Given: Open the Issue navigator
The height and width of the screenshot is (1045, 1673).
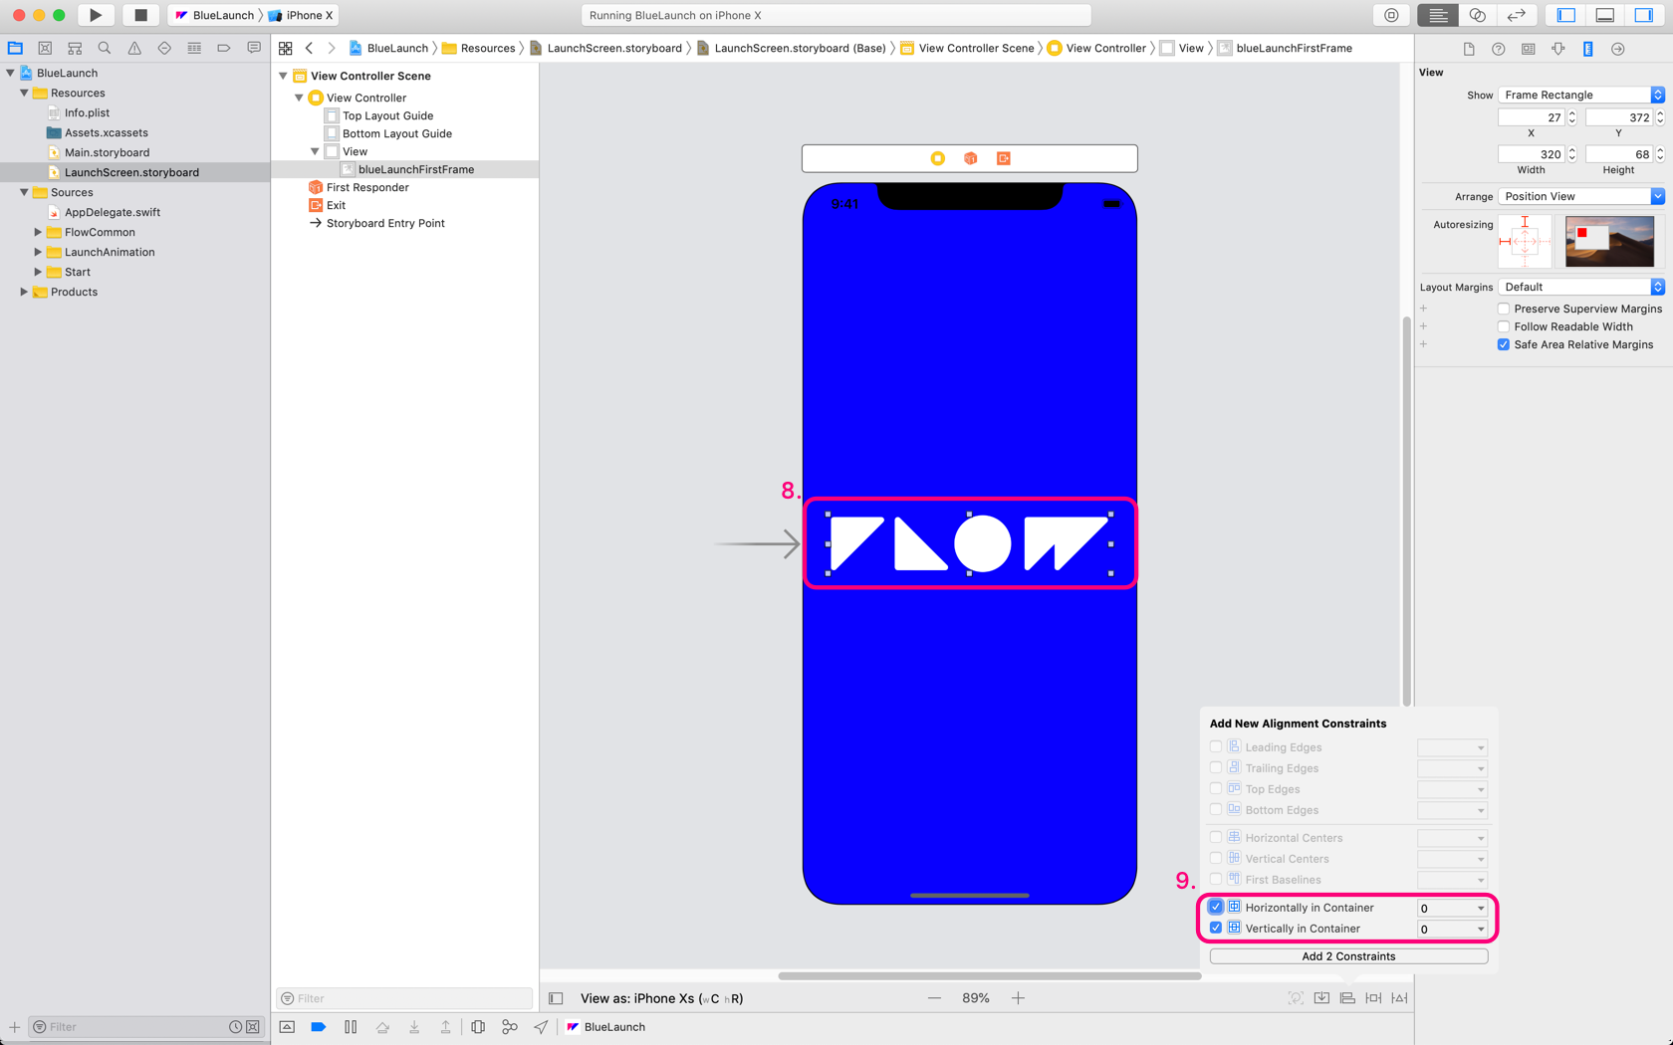Looking at the screenshot, I should [x=133, y=47].
